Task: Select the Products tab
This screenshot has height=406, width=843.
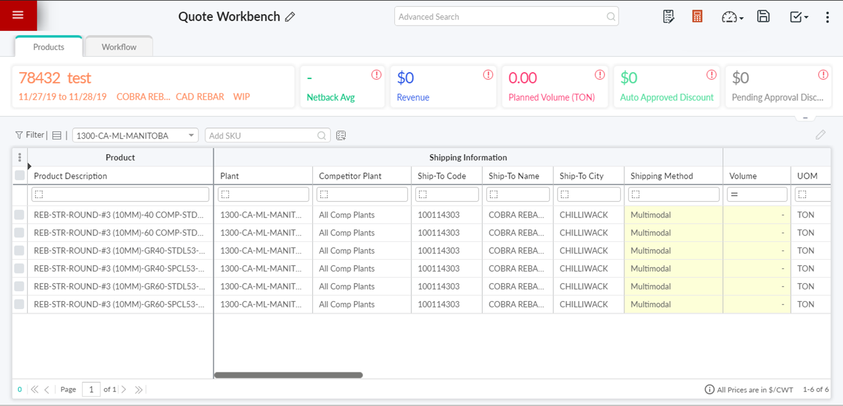Action: [49, 47]
